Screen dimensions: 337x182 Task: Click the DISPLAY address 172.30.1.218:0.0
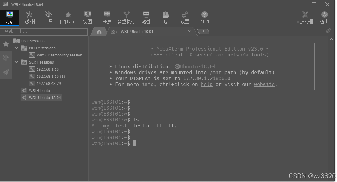(207, 78)
